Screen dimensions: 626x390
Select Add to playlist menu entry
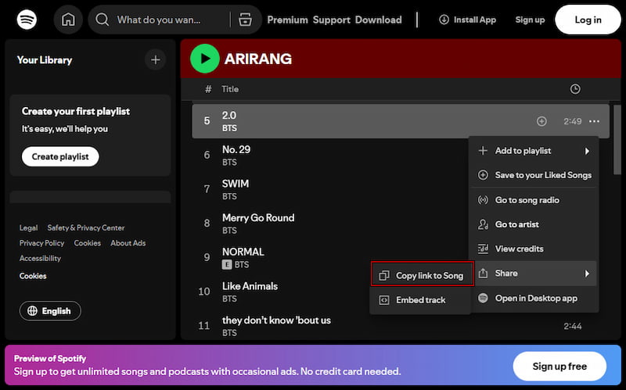(x=534, y=151)
